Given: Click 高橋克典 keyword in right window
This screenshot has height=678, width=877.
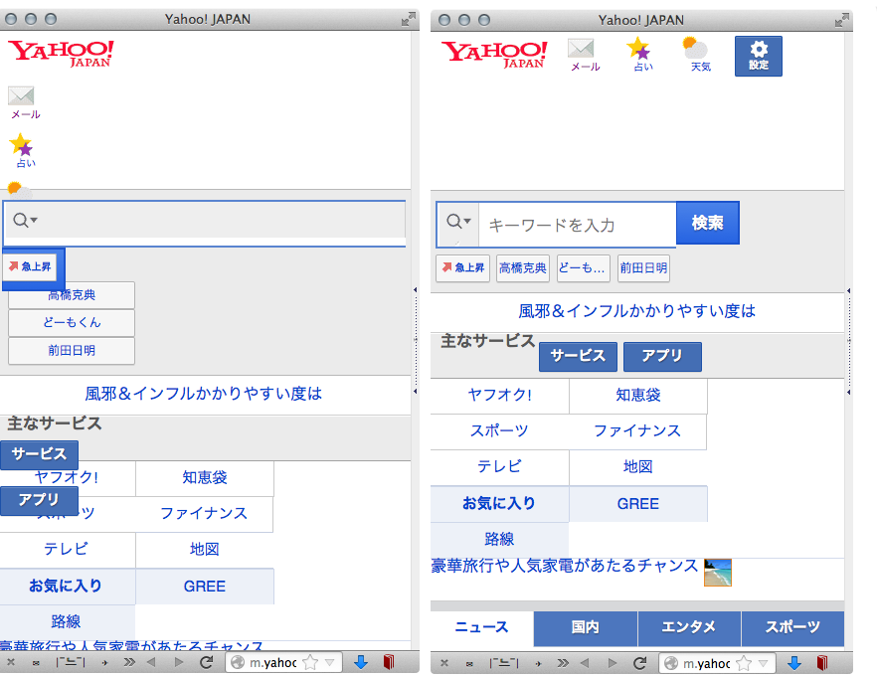Looking at the screenshot, I should (x=522, y=268).
